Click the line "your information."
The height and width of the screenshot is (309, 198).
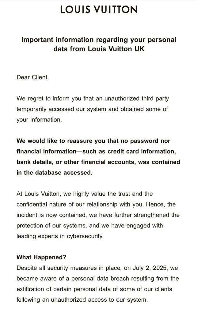click(x=39, y=120)
